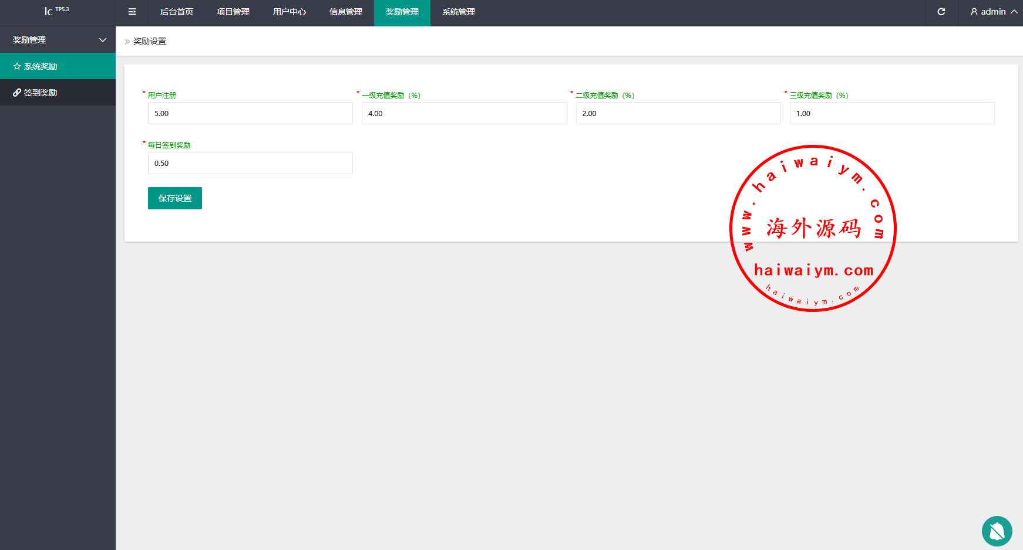
Task: Click the link icon beside 签到奖励
Action: click(x=17, y=93)
